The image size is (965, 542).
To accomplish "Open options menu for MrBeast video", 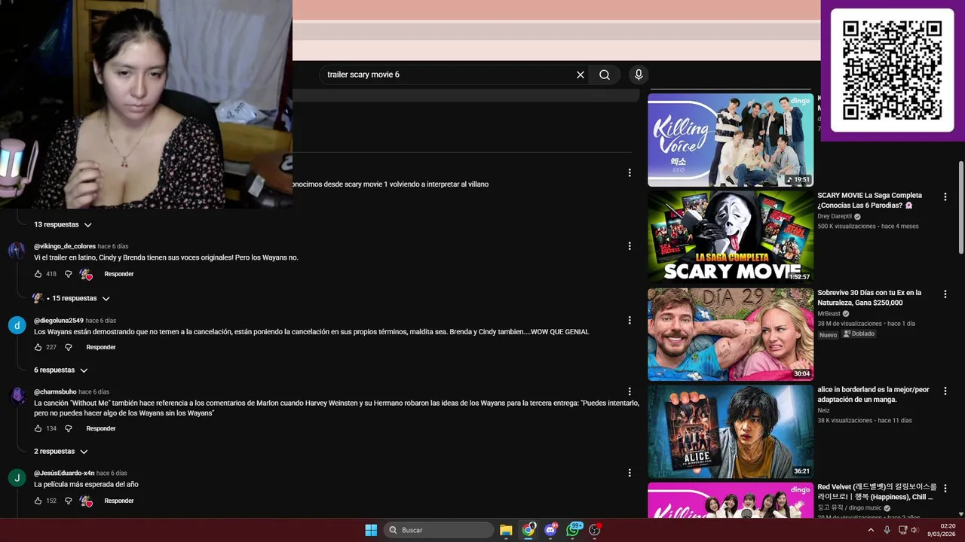I will point(945,294).
